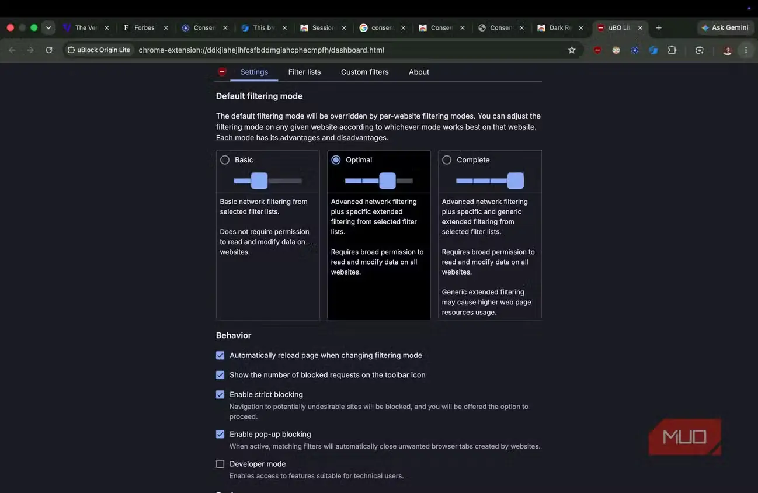Screen dimensions: 758x493
Task: Click the Complete mode slider handle
Action: [x=516, y=180]
